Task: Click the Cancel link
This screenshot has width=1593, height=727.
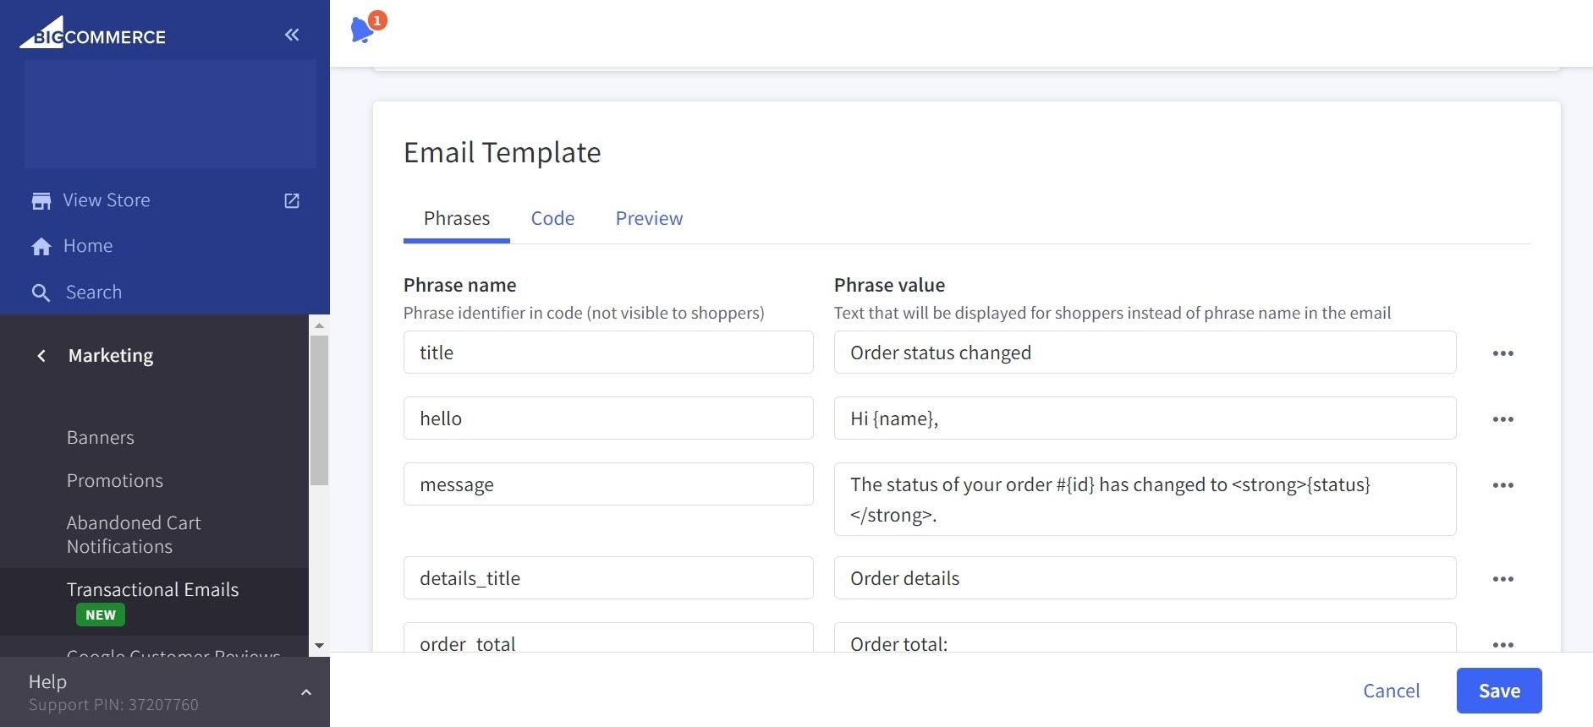Action: (1391, 691)
